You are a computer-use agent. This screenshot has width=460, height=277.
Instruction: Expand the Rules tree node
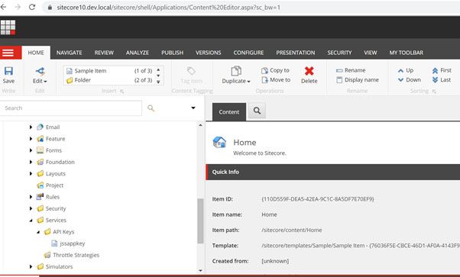coord(31,197)
